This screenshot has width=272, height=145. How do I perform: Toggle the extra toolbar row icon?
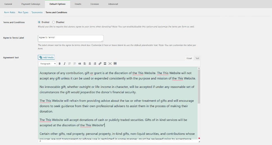tap(115, 64)
